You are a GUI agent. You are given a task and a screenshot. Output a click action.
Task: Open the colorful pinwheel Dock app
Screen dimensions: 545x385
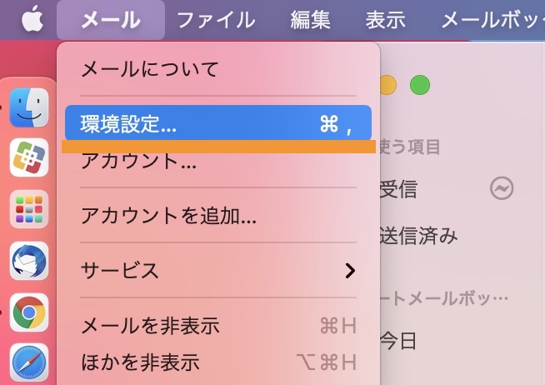point(29,157)
